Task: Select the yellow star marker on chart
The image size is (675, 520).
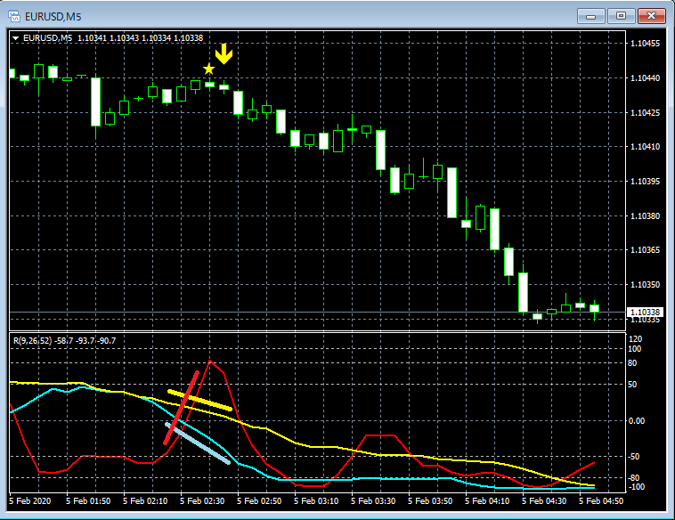Action: coord(208,69)
